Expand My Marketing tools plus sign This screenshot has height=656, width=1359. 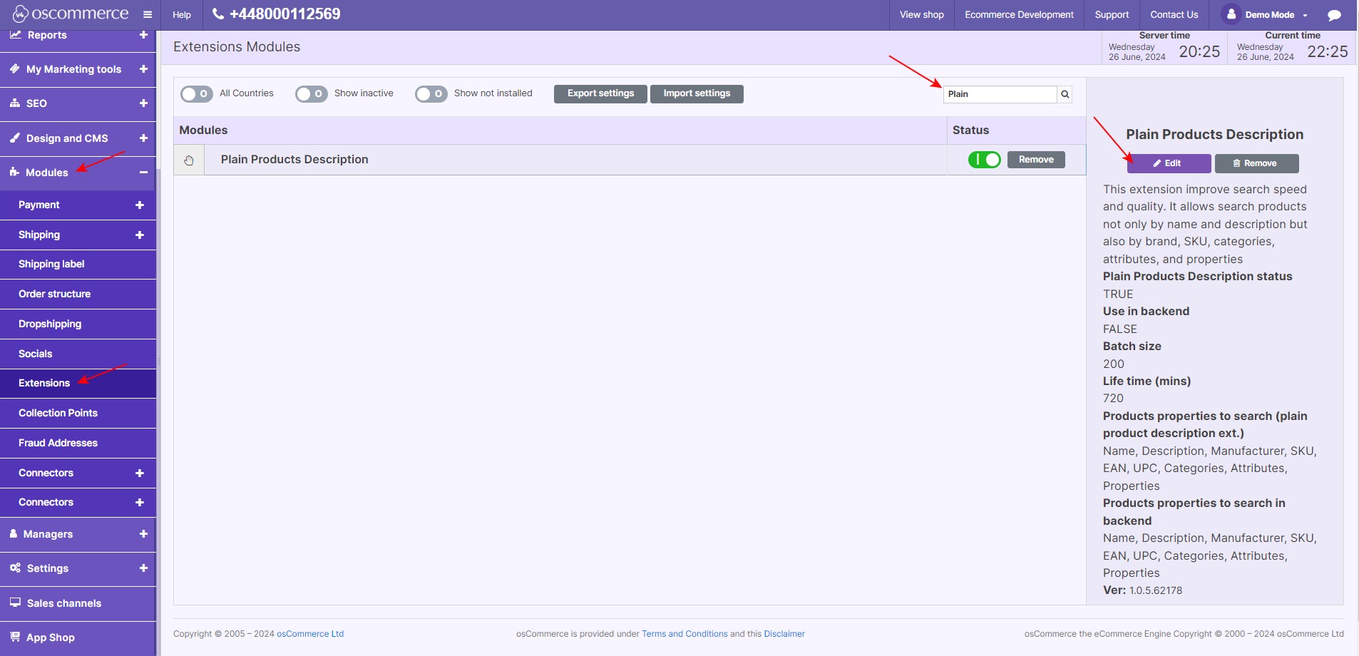(x=143, y=69)
